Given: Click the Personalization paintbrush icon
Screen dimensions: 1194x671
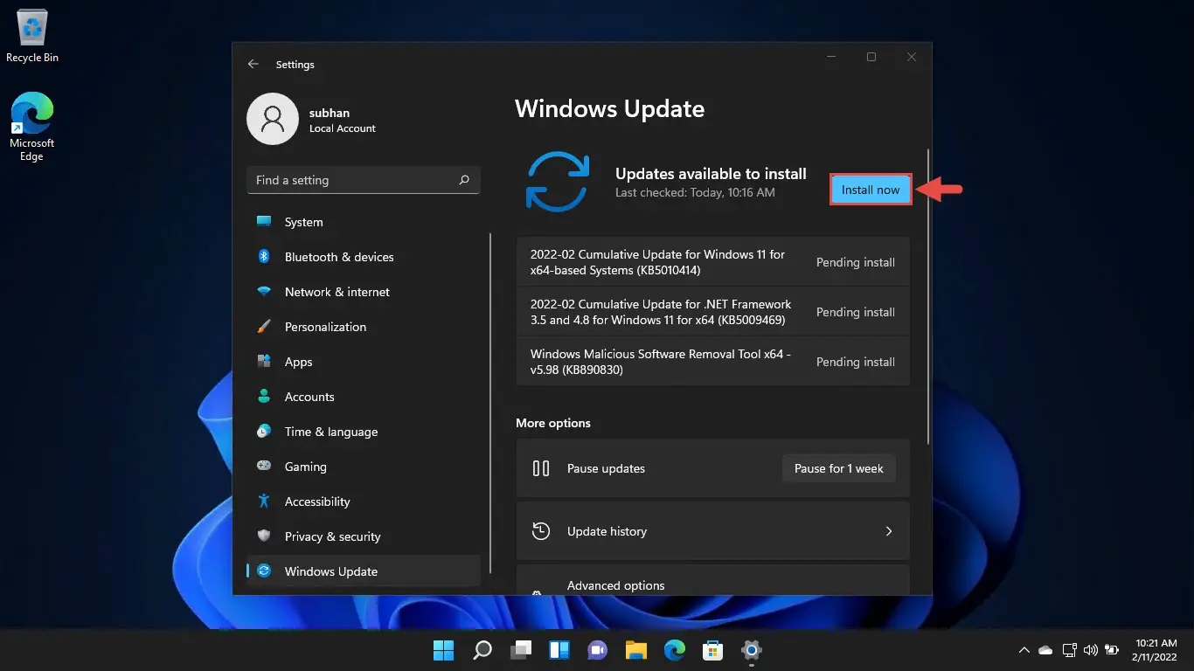Looking at the screenshot, I should 264,327.
